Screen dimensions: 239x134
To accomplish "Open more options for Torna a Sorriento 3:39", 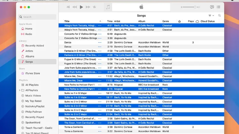I will point(100,127).
